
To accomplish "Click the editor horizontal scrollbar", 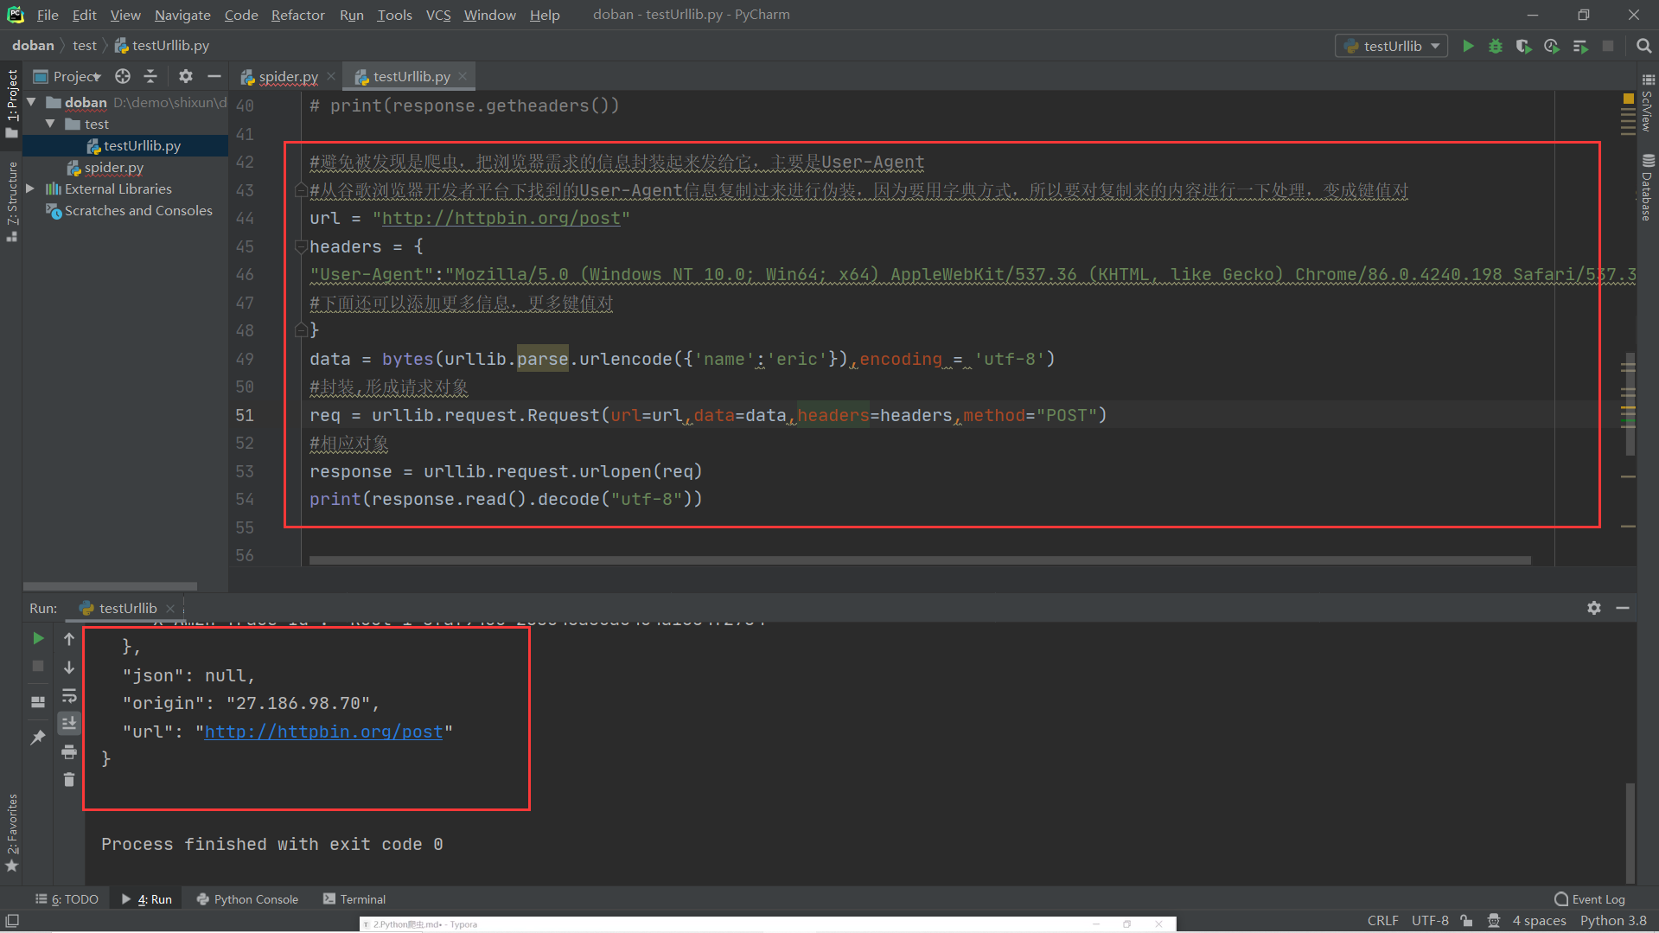I will pyautogui.click(x=920, y=560).
